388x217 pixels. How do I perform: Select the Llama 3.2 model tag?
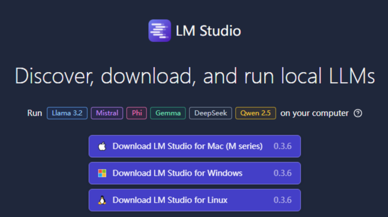point(67,113)
